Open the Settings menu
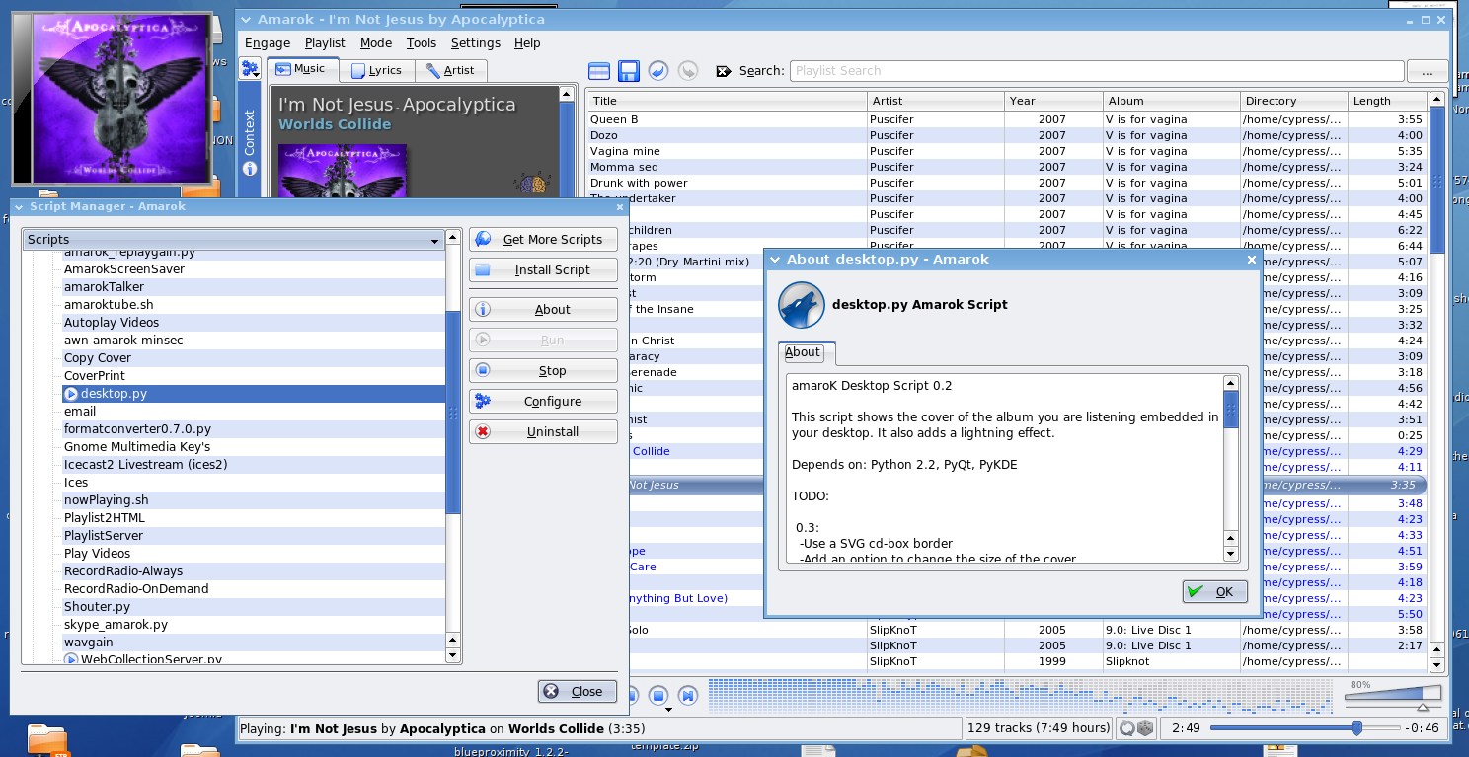This screenshot has width=1469, height=757. [476, 43]
